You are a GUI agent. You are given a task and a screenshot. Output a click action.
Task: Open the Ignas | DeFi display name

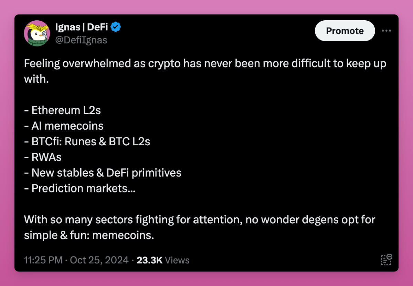tap(82, 27)
